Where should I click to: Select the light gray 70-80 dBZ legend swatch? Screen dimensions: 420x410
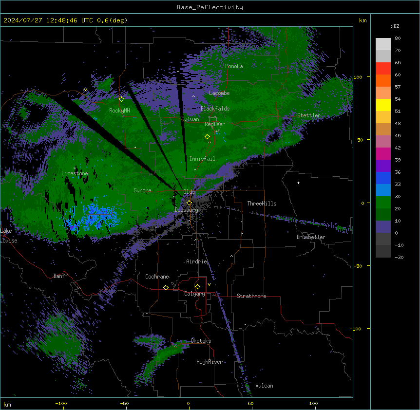point(383,44)
